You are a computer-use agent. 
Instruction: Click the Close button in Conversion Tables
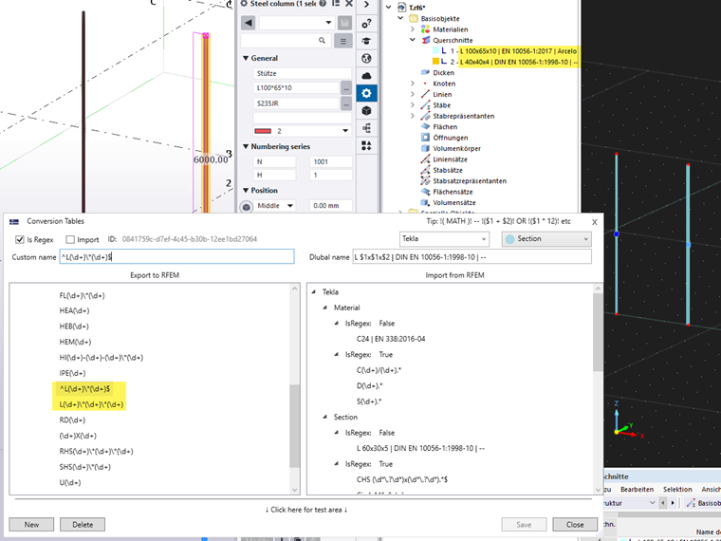(575, 525)
